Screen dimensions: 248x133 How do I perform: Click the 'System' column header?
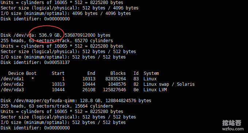pos(151,73)
